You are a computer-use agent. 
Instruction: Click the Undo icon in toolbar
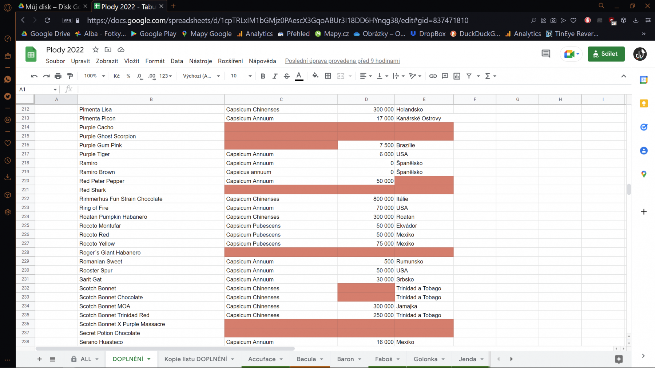pyautogui.click(x=34, y=76)
